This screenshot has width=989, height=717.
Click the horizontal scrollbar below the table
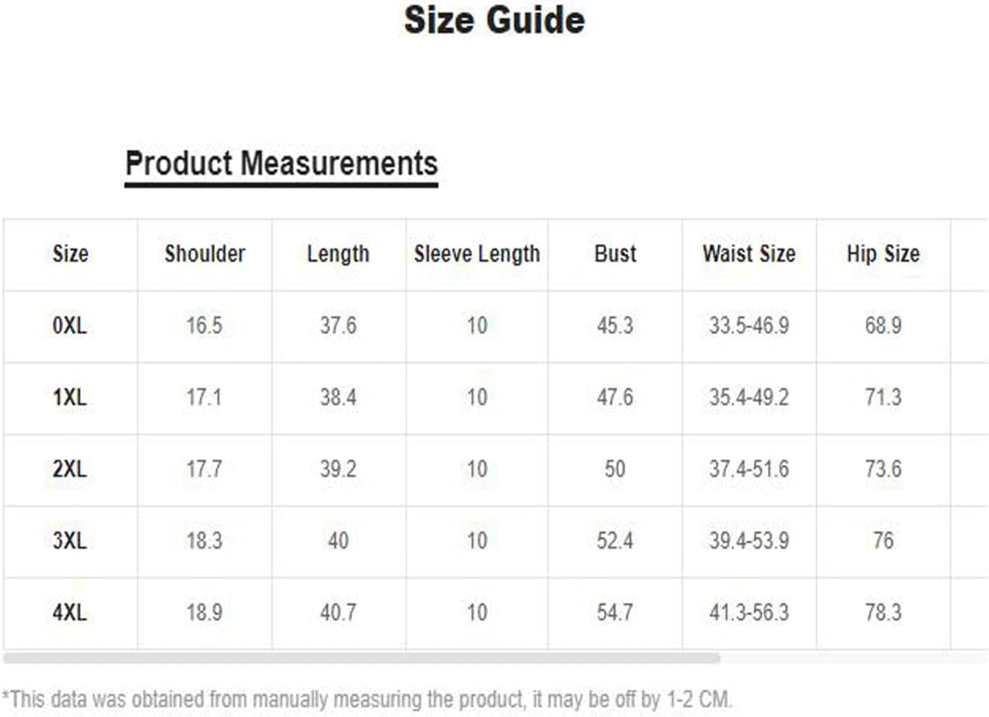click(362, 658)
